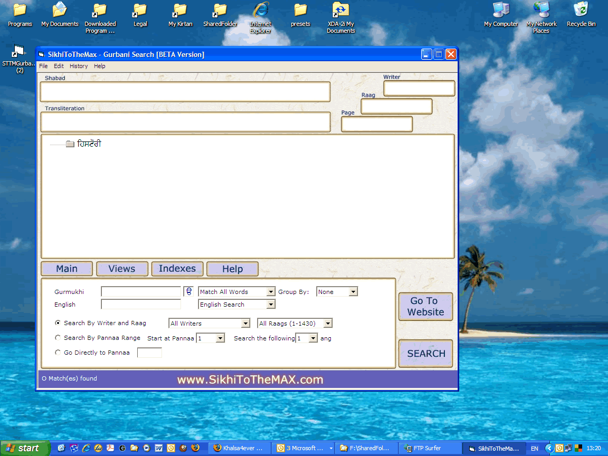The width and height of the screenshot is (608, 456).
Task: Click the Raag text field
Action: [397, 106]
